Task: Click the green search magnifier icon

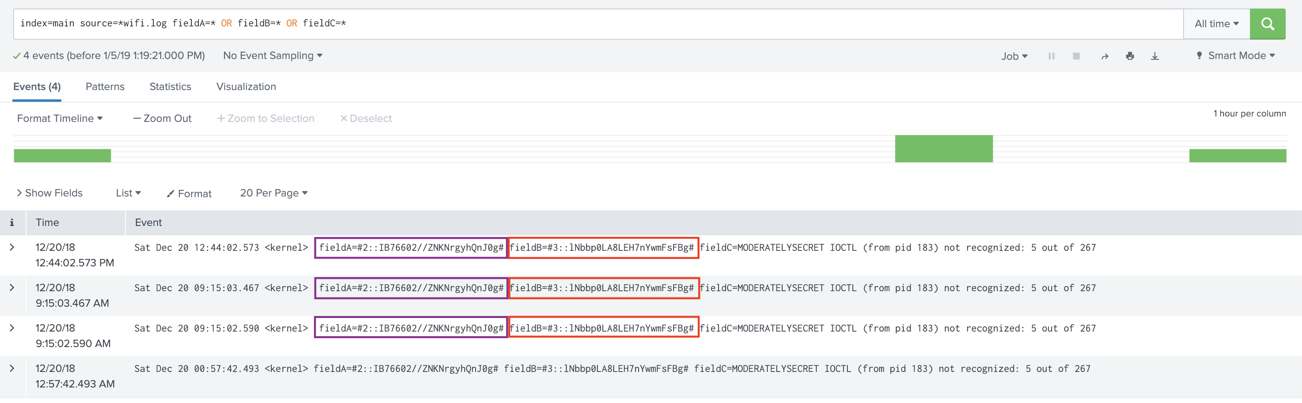Action: coord(1267,23)
